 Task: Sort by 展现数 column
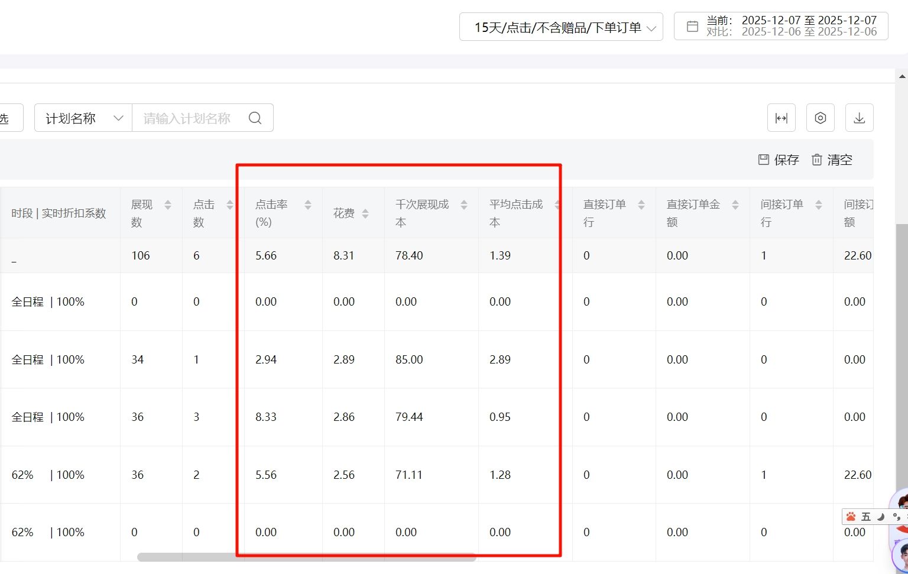[168, 205]
